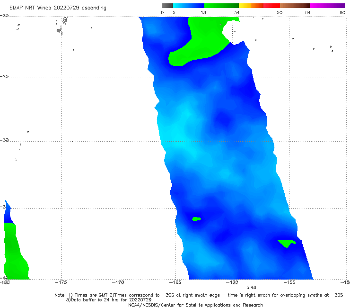This screenshot has height=308, width=350.
Task: Click the 'SMAP NRT Winds 20220729 ascending' title
Action: 58,8
